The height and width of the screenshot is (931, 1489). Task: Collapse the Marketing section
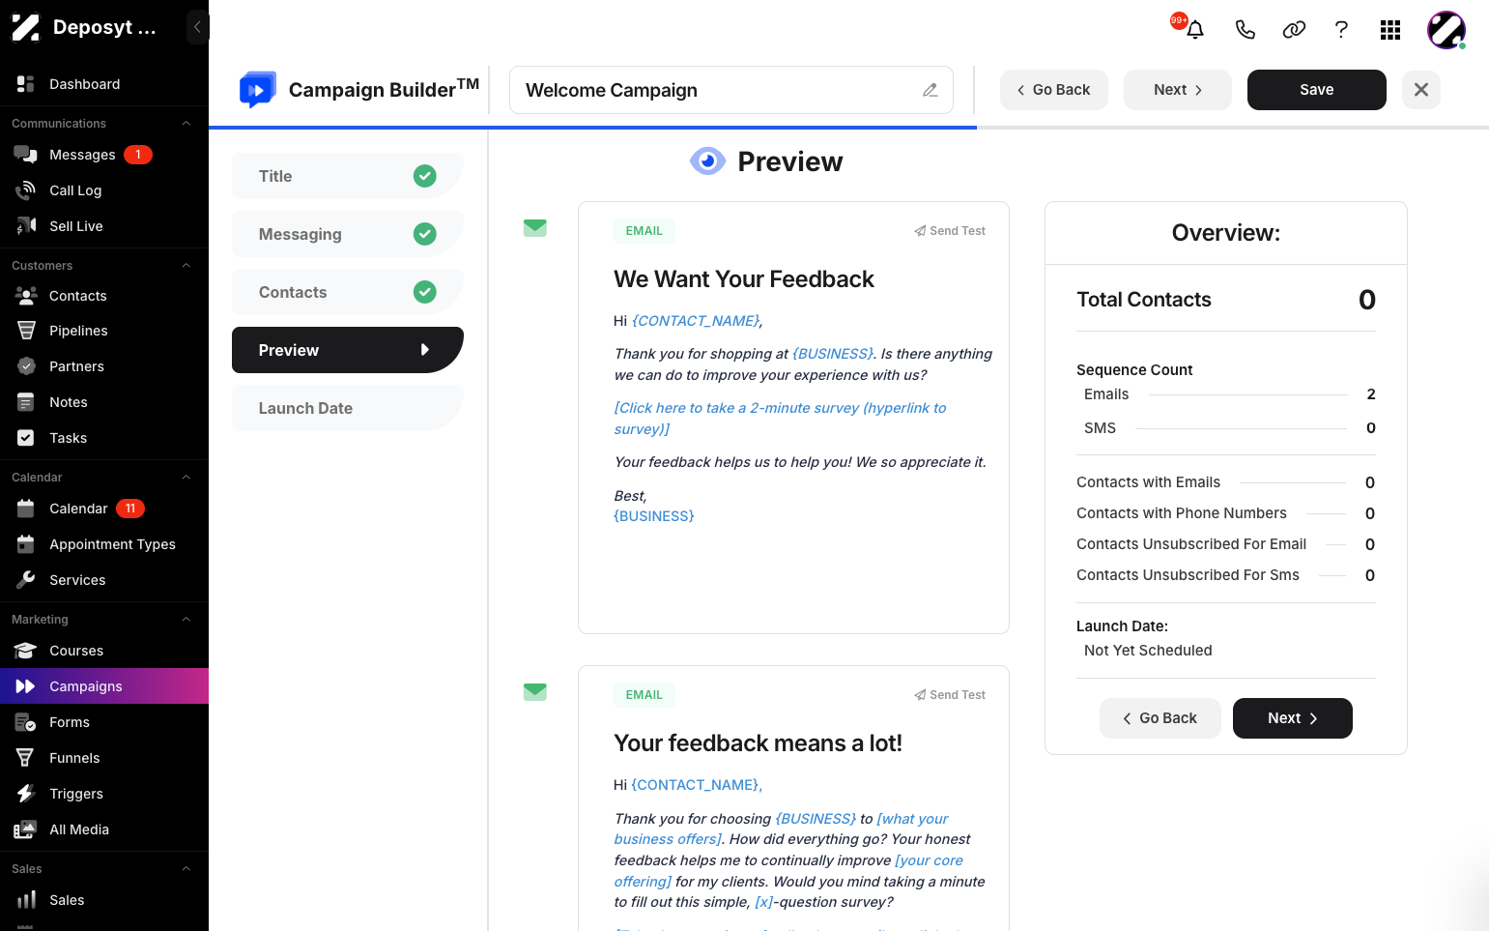[x=186, y=620]
